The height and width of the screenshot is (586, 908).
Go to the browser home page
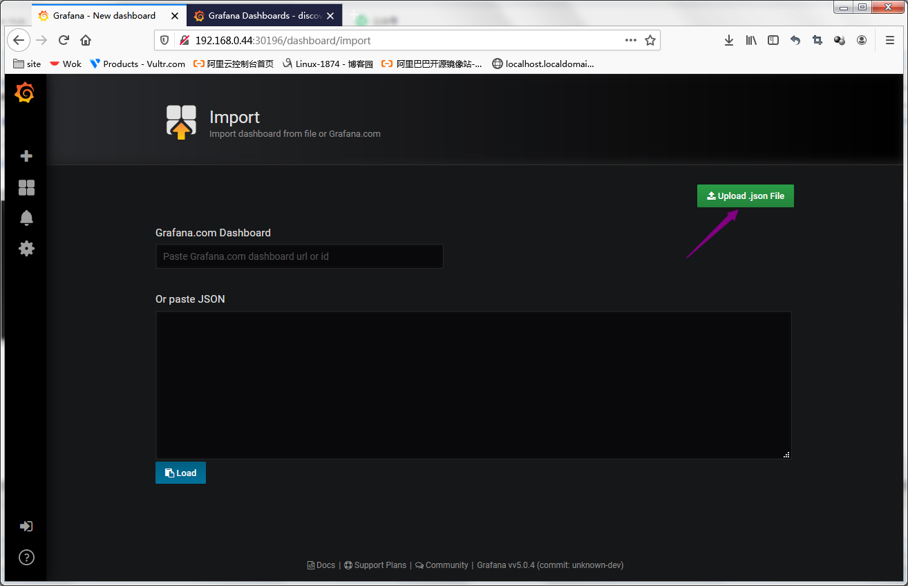tap(86, 40)
